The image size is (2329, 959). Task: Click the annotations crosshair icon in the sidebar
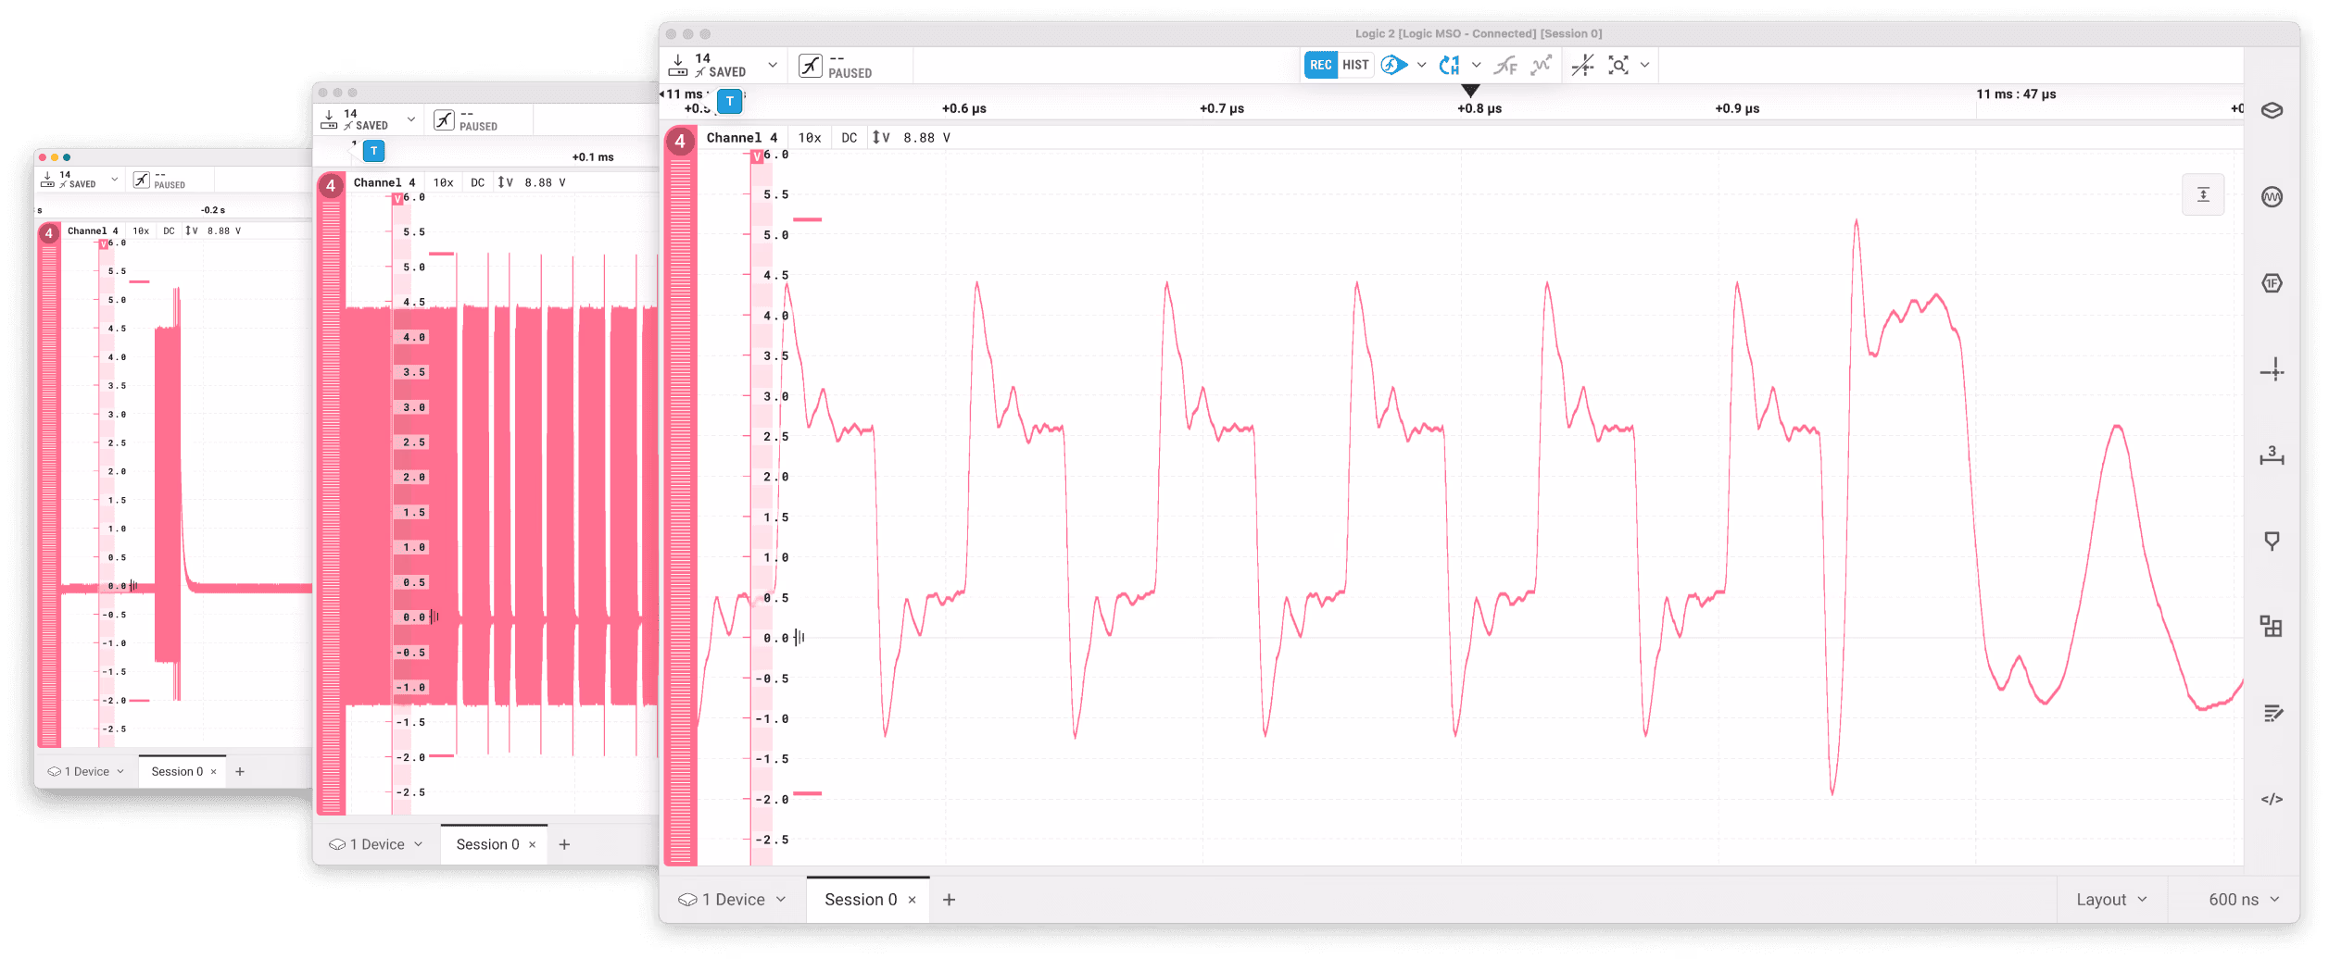click(x=2274, y=370)
